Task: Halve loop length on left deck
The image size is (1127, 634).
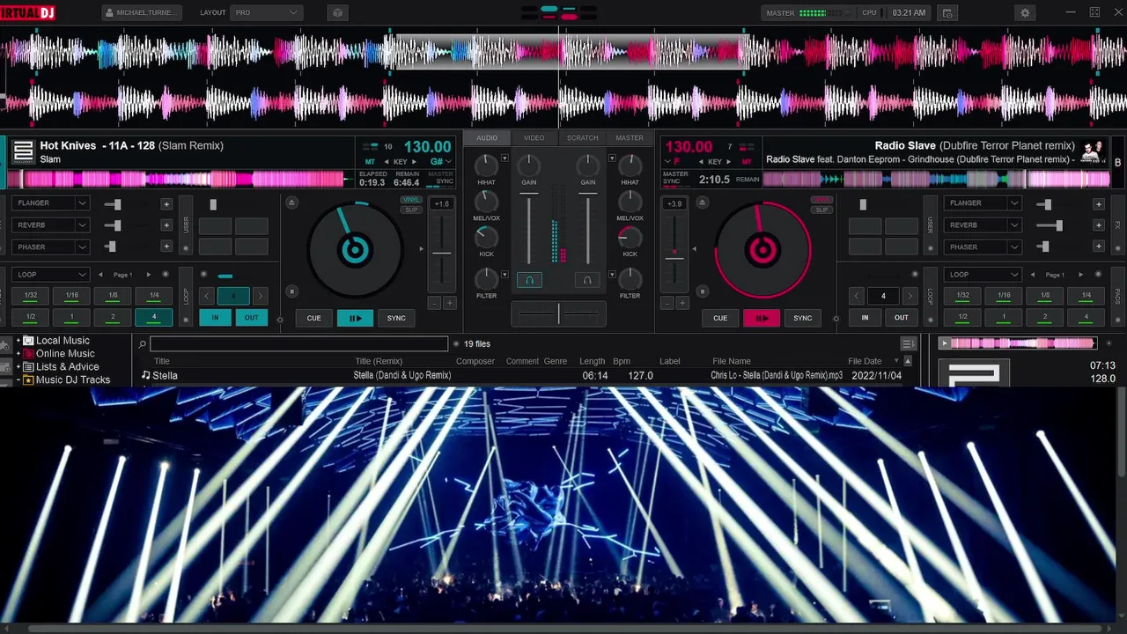Action: (x=207, y=296)
